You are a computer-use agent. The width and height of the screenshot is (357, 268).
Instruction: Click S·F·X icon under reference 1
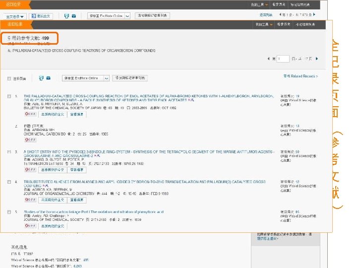(x=30, y=114)
